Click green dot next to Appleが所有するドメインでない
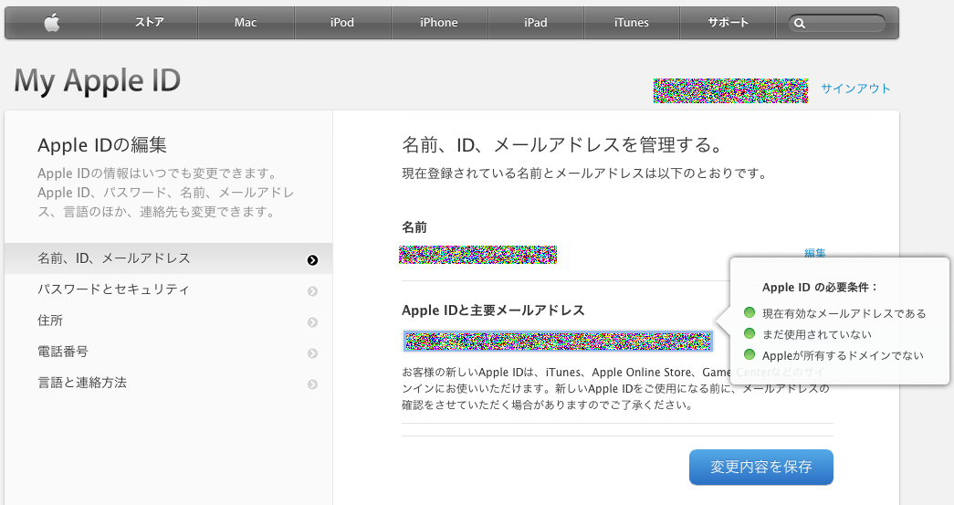 [750, 354]
